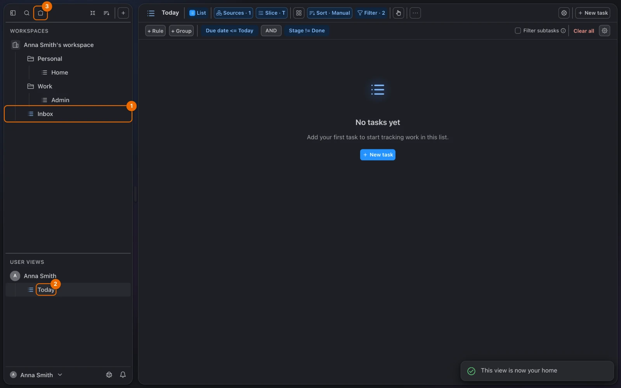Viewport: 621px width, 388px height.
Task: Open sidebar sort options icon
Action: (x=106, y=13)
